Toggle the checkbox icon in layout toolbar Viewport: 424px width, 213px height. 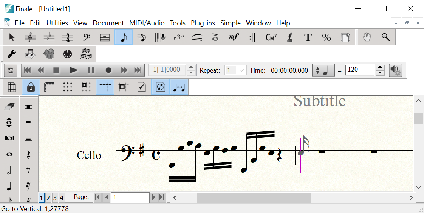click(x=142, y=87)
